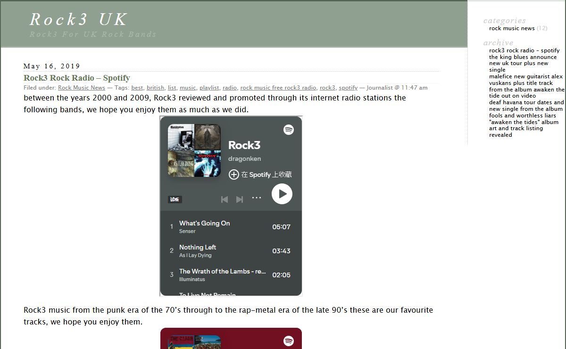Viewport: 566px width, 349px height.
Task: Click the preview badge in the Spotify player
Action: [175, 199]
